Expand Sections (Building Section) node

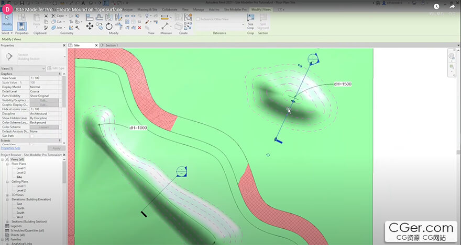point(7,221)
